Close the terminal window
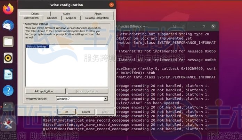This screenshot has width=242, height=140. coord(213,26)
